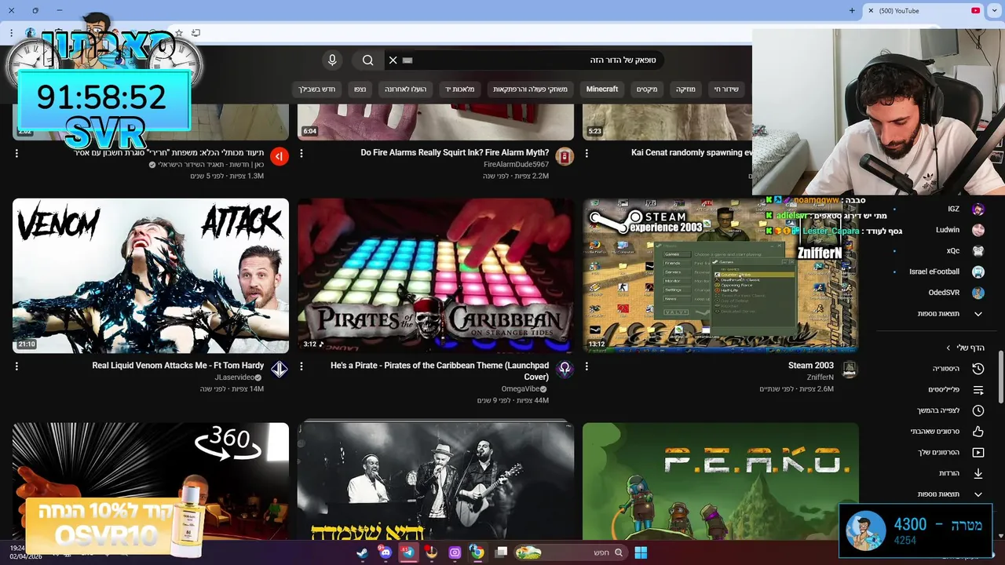
Task: Select the הועלו לאחרונה filter chip
Action: click(x=405, y=89)
